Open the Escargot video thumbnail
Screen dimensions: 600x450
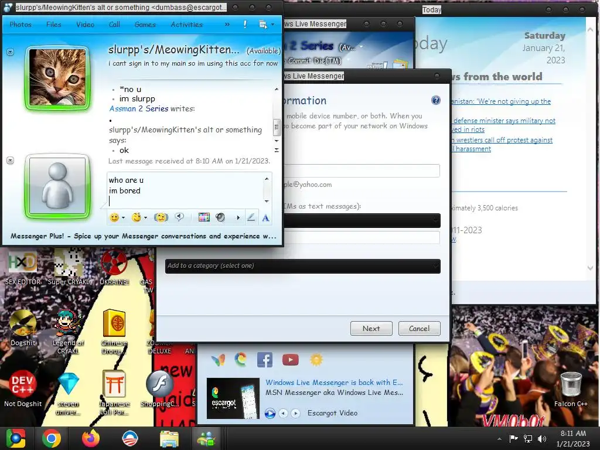(x=233, y=398)
